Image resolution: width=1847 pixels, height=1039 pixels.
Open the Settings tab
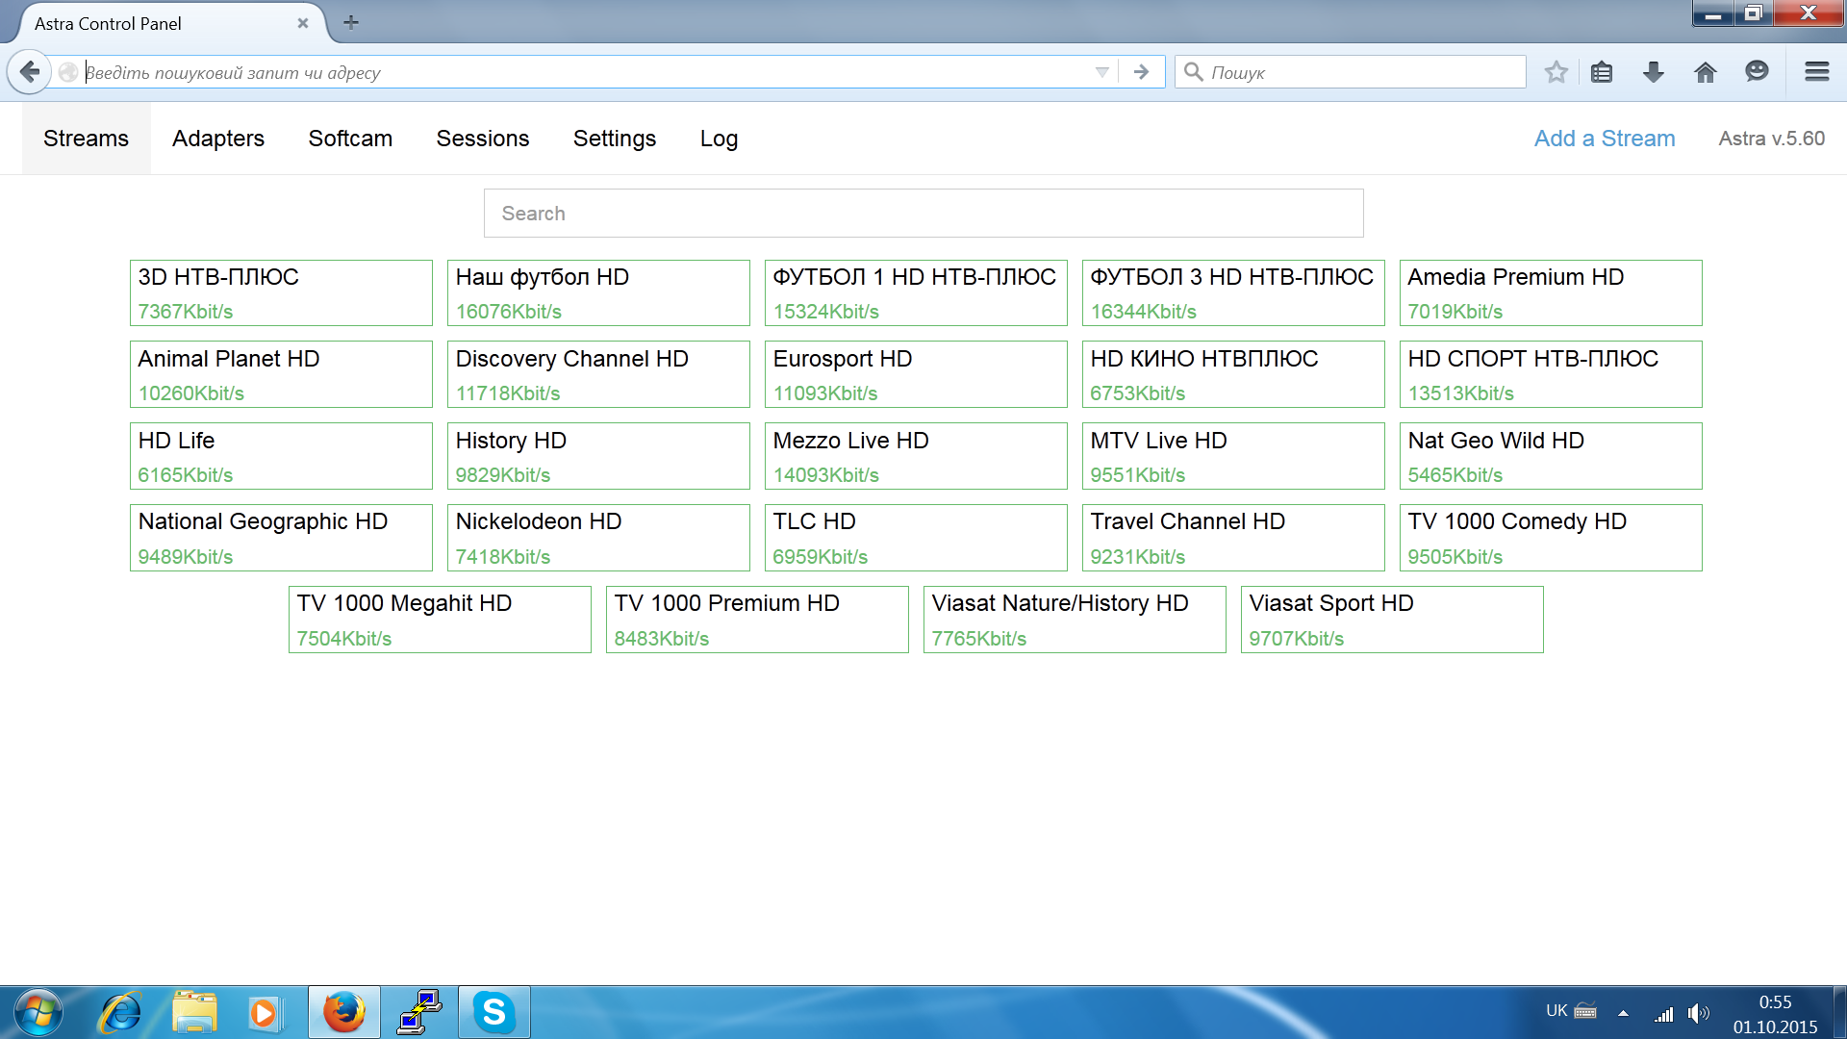pos(615,139)
